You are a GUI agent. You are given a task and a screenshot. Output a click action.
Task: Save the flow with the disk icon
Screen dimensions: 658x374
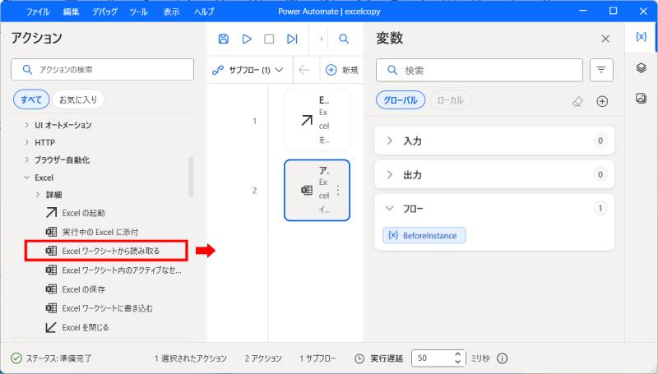click(x=223, y=39)
